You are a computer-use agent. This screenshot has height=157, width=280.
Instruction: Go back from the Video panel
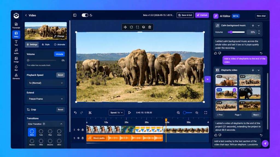[26, 15]
